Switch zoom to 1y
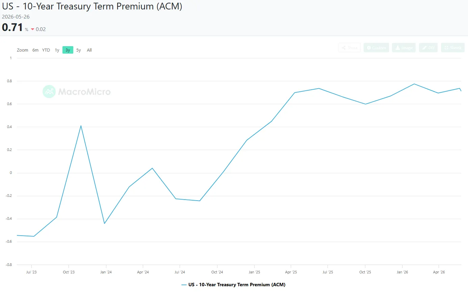Screen dimensions: 468x296 point(57,50)
